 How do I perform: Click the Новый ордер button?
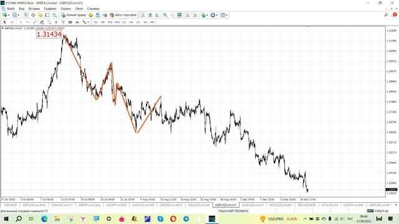point(74,15)
